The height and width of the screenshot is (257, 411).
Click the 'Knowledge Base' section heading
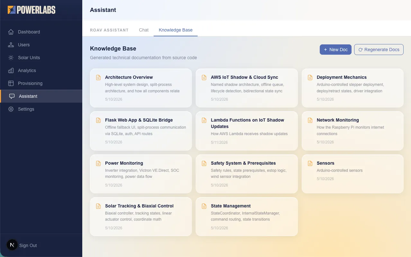113,49
